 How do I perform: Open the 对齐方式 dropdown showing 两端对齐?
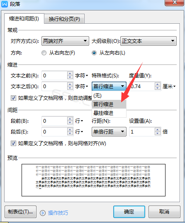[65, 41]
